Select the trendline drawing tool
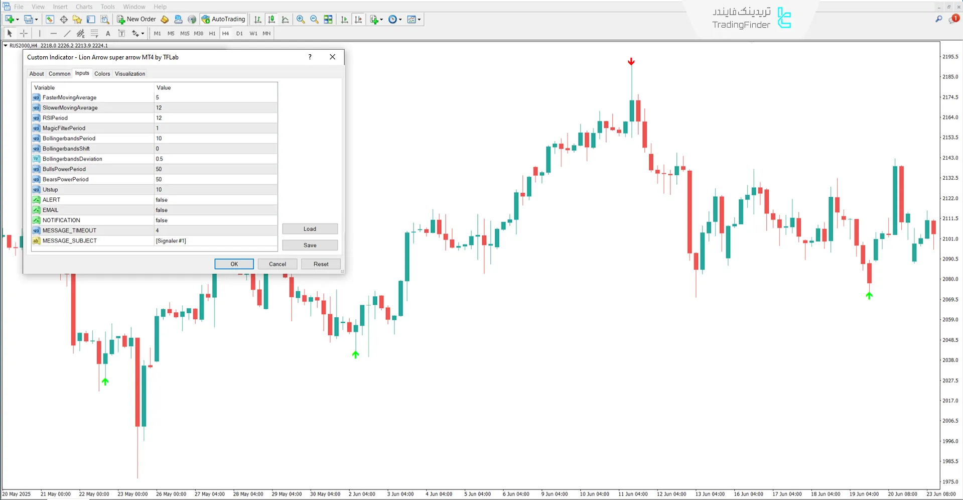 click(x=67, y=34)
